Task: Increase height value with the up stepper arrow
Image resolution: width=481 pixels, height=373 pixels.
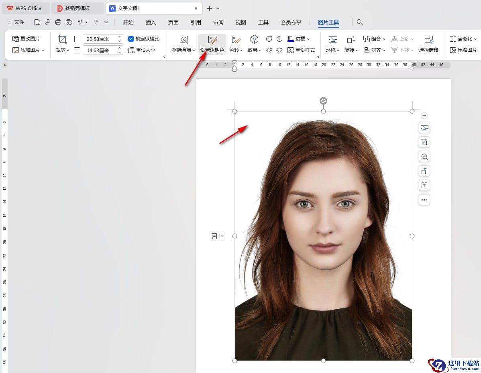Action: click(x=120, y=37)
